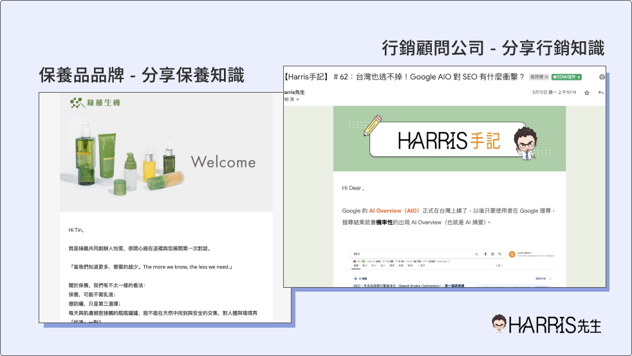632x356 pixels.
Task: Remove the ★EDM/信件 label with its ×
Action: tap(579, 77)
